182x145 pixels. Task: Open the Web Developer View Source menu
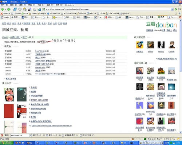[x=112, y=13]
